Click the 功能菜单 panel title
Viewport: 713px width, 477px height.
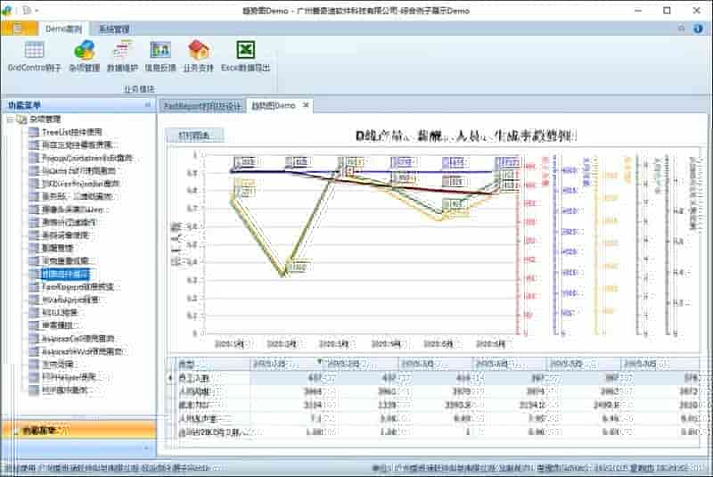point(24,105)
